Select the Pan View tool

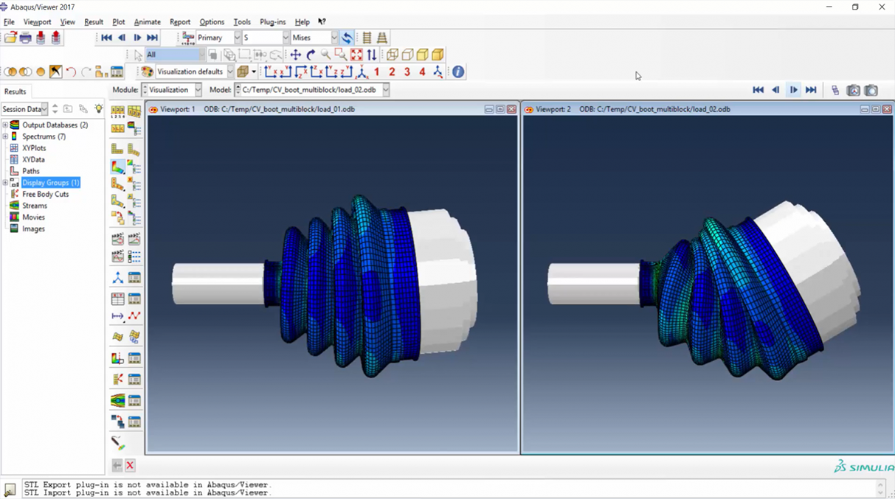295,55
